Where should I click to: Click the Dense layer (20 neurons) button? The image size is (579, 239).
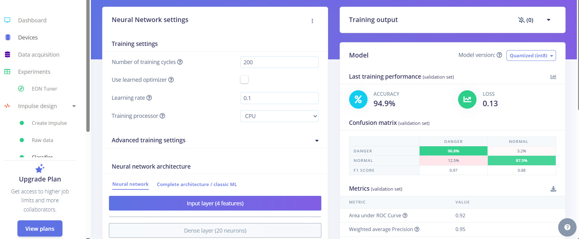pyautogui.click(x=215, y=230)
